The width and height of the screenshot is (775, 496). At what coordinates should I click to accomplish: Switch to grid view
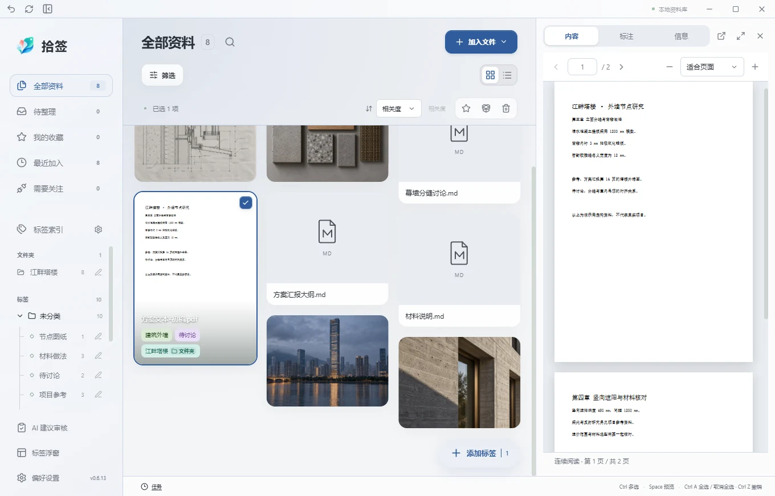point(490,75)
